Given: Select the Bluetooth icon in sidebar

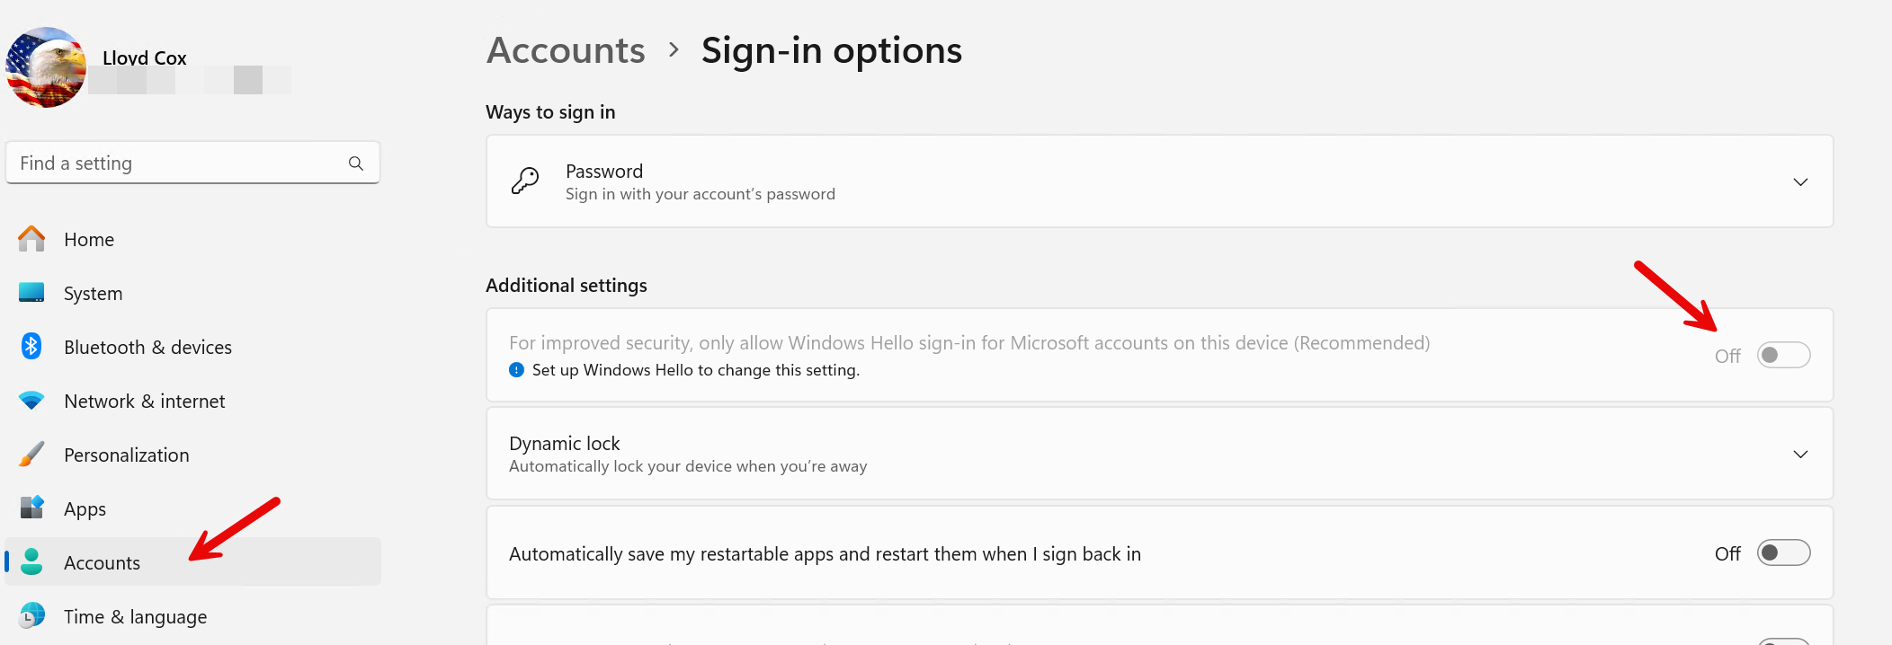Looking at the screenshot, I should pos(31,347).
